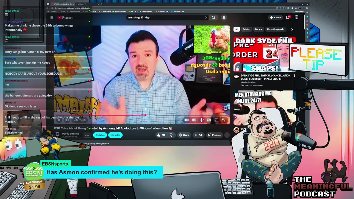Open the Create menu
Image resolution: width=354 pixels, height=199 pixels.
point(275,17)
